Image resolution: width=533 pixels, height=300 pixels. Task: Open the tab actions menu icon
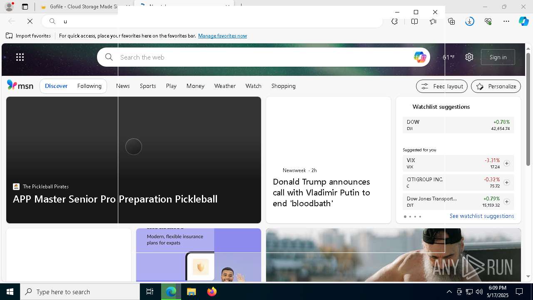pos(25,7)
